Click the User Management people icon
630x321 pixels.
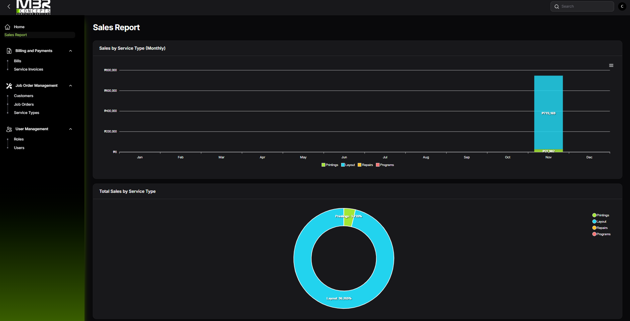pos(9,129)
